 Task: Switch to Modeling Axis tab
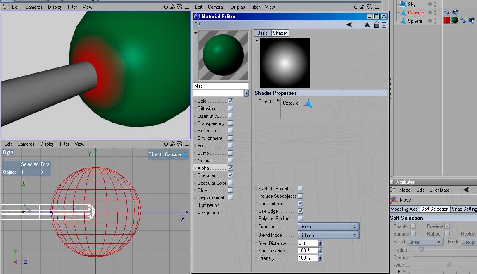(404, 209)
